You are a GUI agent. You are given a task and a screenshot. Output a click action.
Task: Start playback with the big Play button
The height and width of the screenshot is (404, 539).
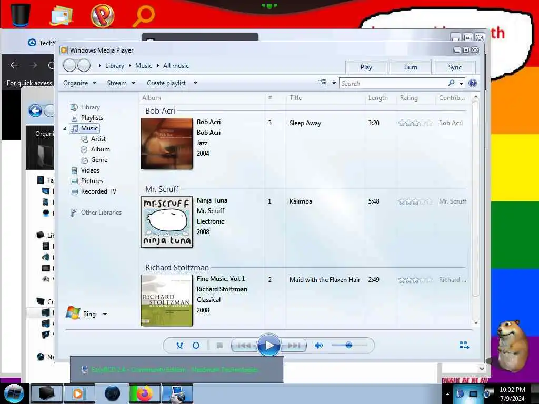point(269,345)
